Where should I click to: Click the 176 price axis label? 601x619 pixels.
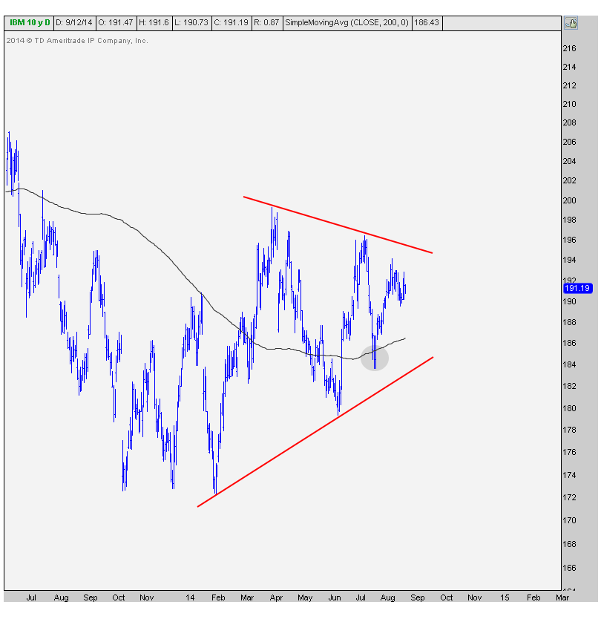(569, 453)
